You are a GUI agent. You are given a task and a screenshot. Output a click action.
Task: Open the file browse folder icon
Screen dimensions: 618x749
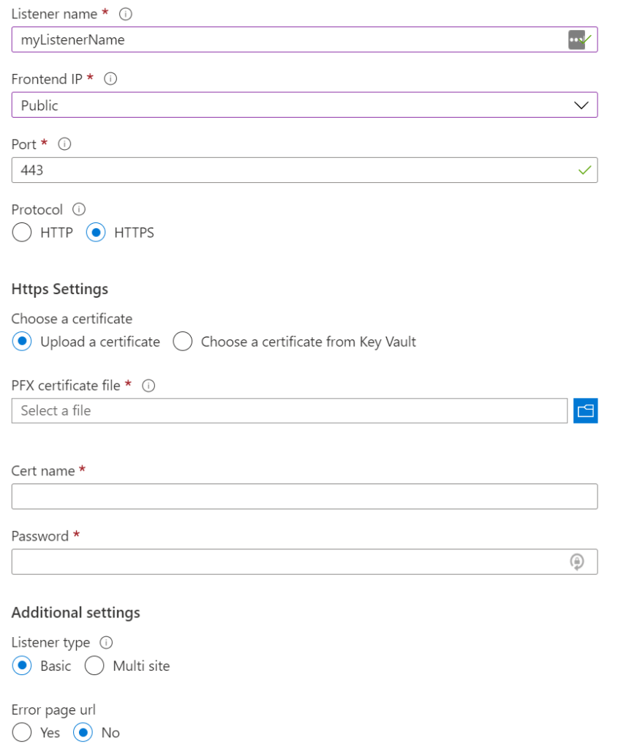(x=585, y=411)
